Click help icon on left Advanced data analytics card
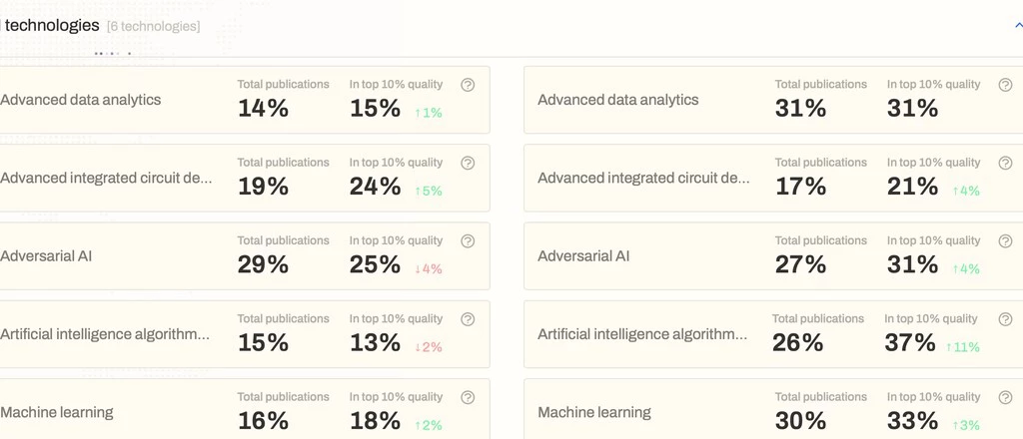This screenshot has height=439, width=1023. click(468, 86)
